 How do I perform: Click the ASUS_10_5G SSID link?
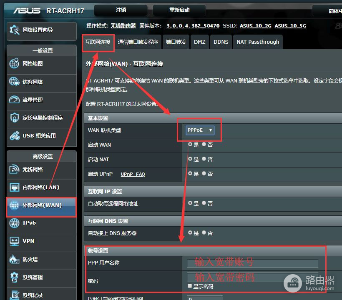(x=290, y=26)
